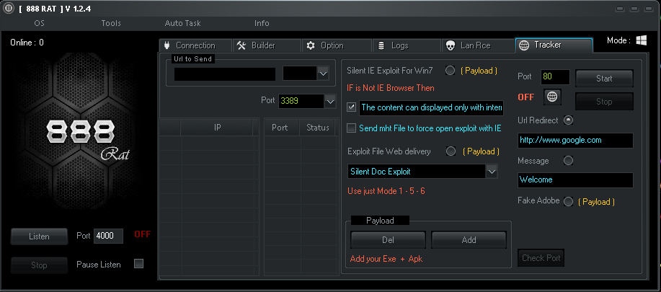Expand the Silent Doc Exploit dropdown
Image resolution: width=661 pixels, height=292 pixels.
[x=492, y=172]
